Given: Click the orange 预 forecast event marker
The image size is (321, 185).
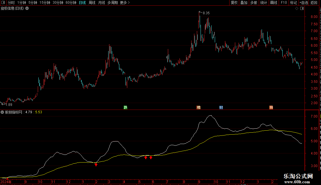Looking at the screenshot, I should (x=271, y=108).
